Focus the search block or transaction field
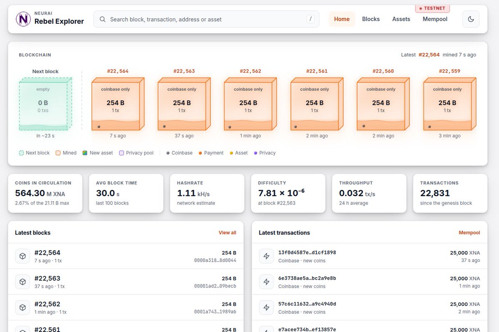This screenshot has width=499, height=332. 206,19
